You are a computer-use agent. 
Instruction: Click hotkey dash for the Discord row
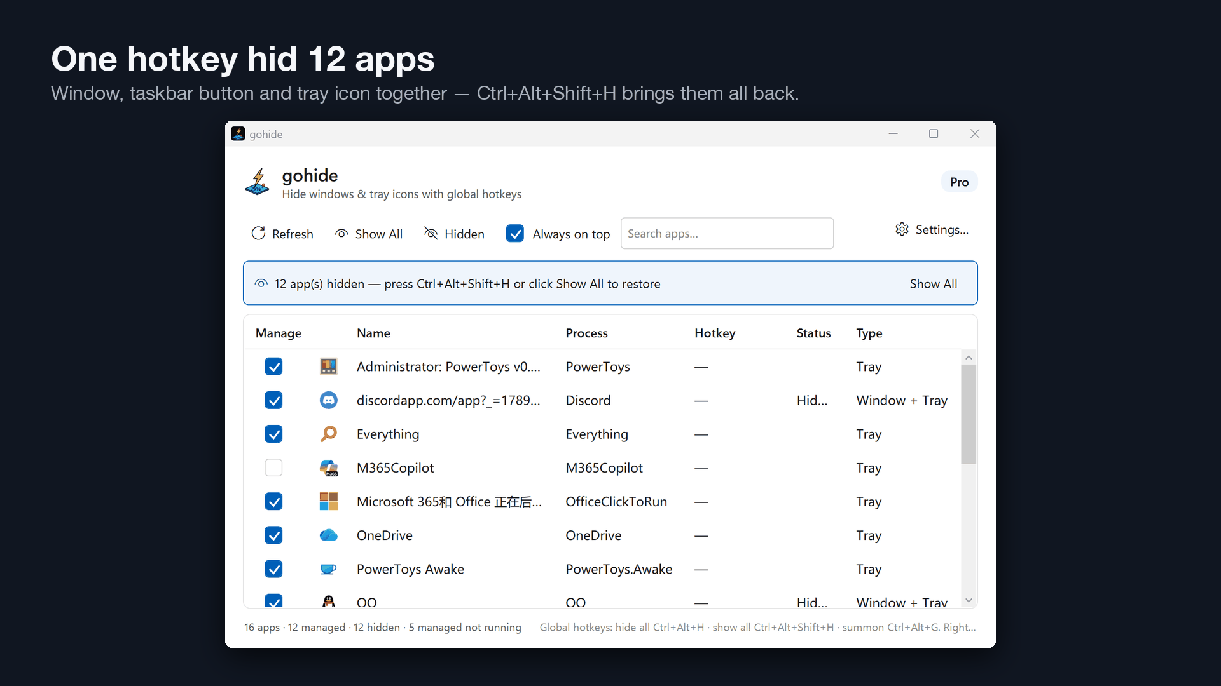tap(701, 401)
